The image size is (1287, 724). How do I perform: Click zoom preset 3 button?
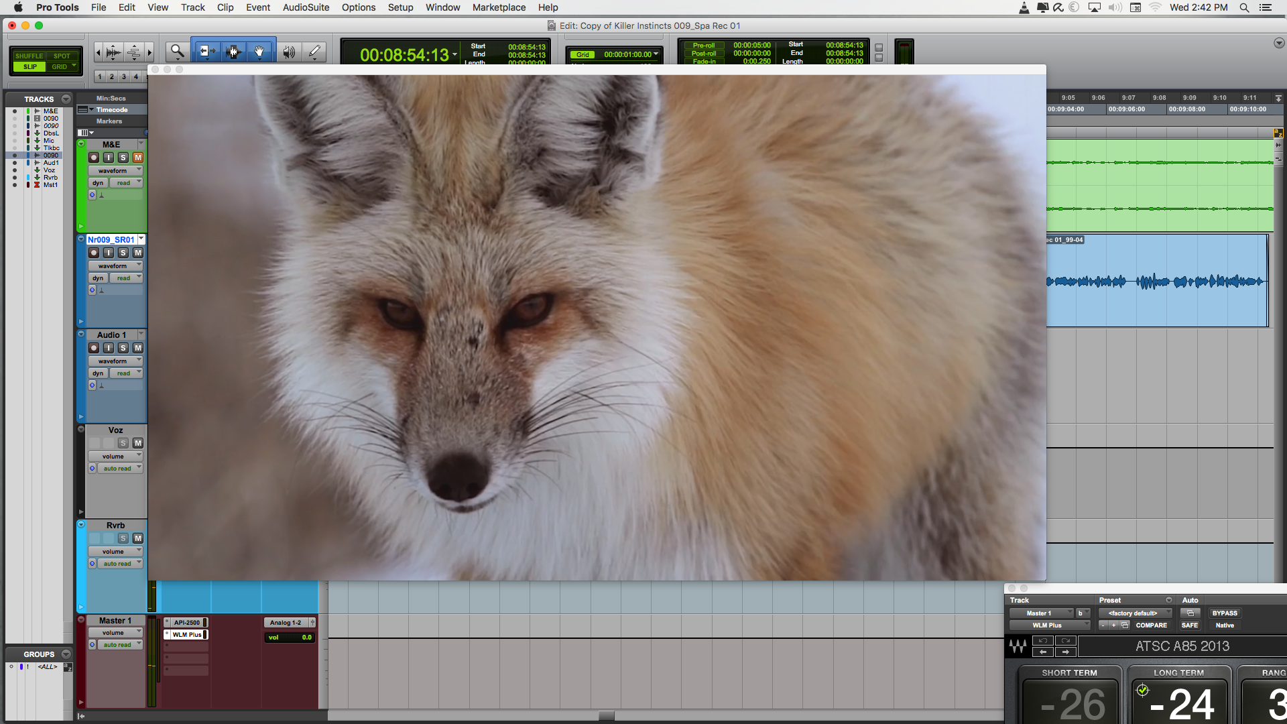pos(124,76)
